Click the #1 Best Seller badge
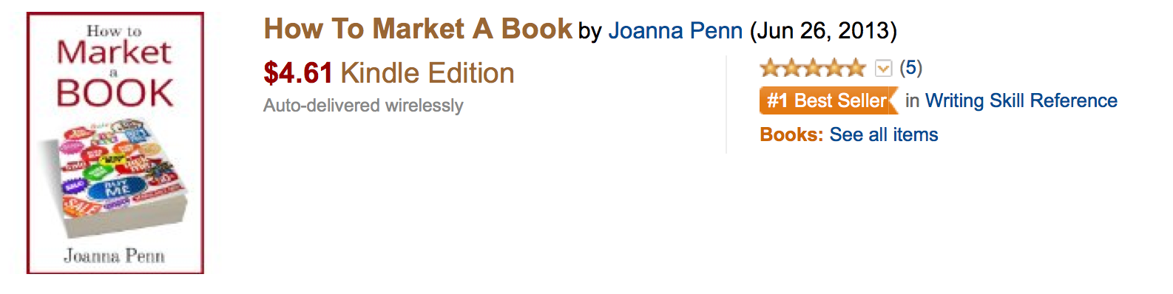The image size is (1173, 294). pyautogui.click(x=828, y=100)
